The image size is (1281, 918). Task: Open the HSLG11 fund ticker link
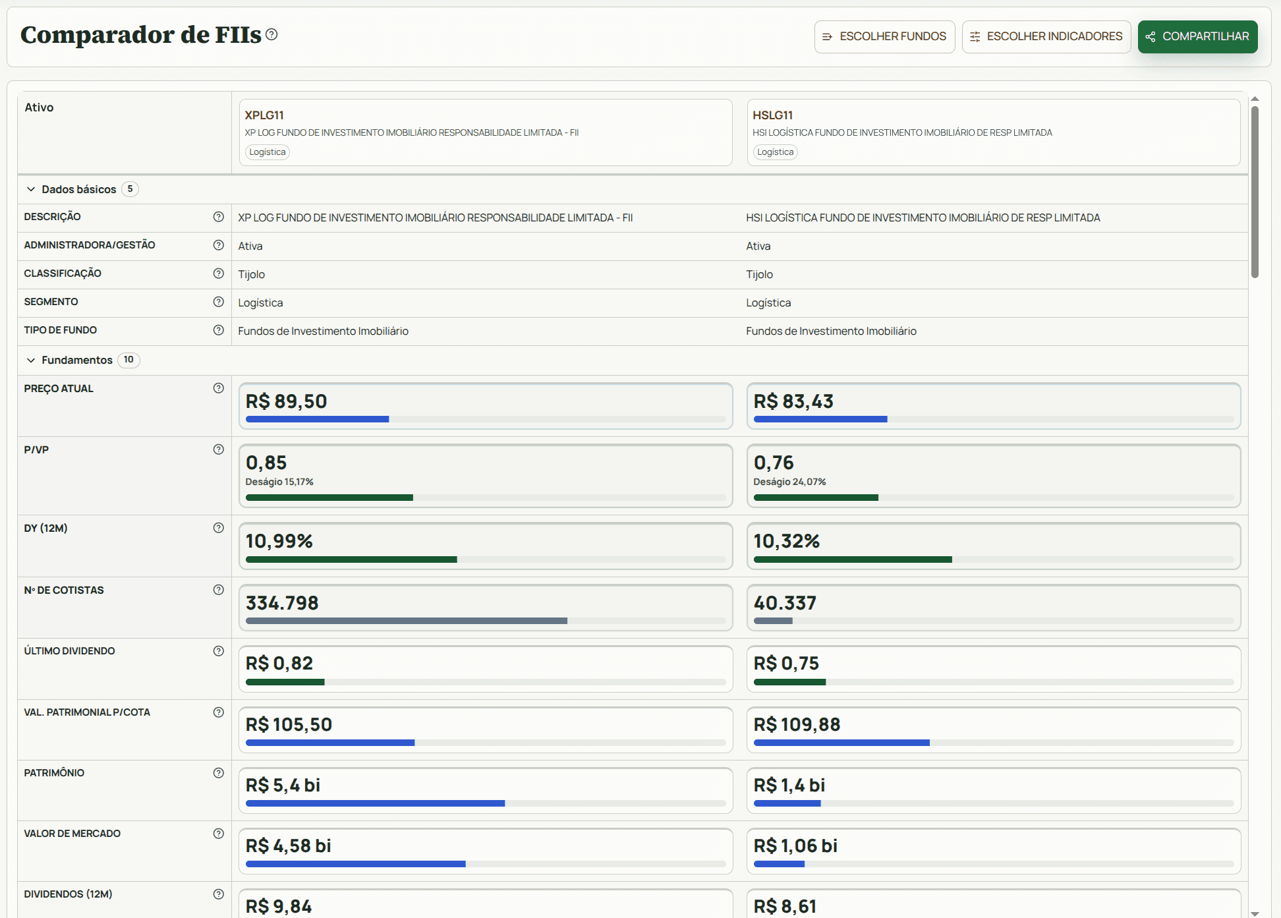[772, 115]
